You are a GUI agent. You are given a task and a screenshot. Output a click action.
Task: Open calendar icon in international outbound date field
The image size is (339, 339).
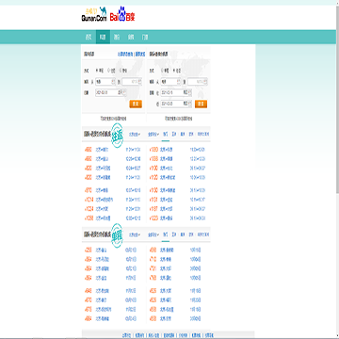[x=189, y=92]
